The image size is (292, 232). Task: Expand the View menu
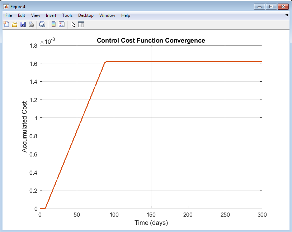(36, 15)
